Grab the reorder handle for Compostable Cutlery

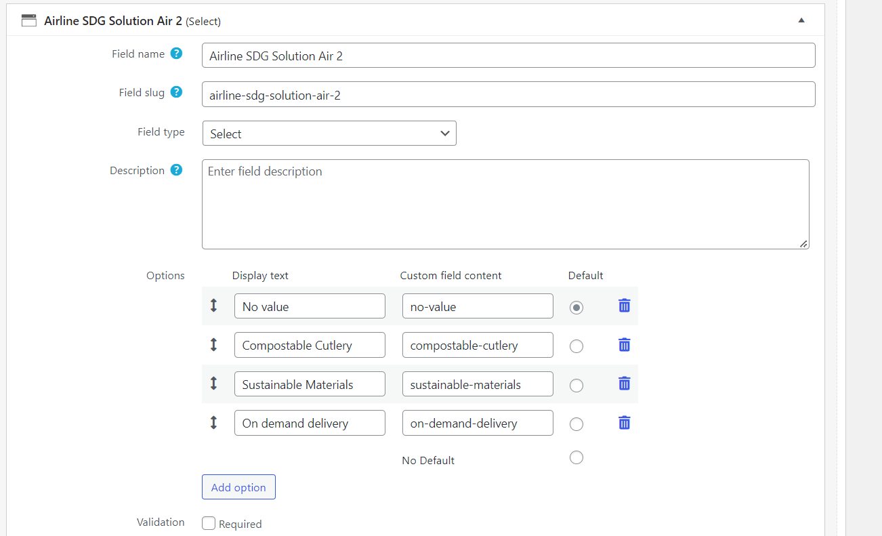click(213, 345)
